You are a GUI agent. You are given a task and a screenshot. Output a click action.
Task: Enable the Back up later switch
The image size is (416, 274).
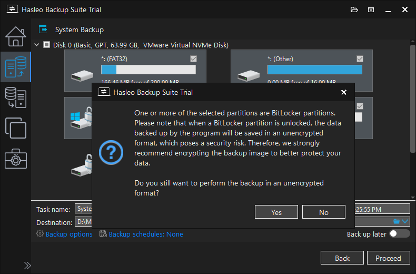tap(400, 233)
